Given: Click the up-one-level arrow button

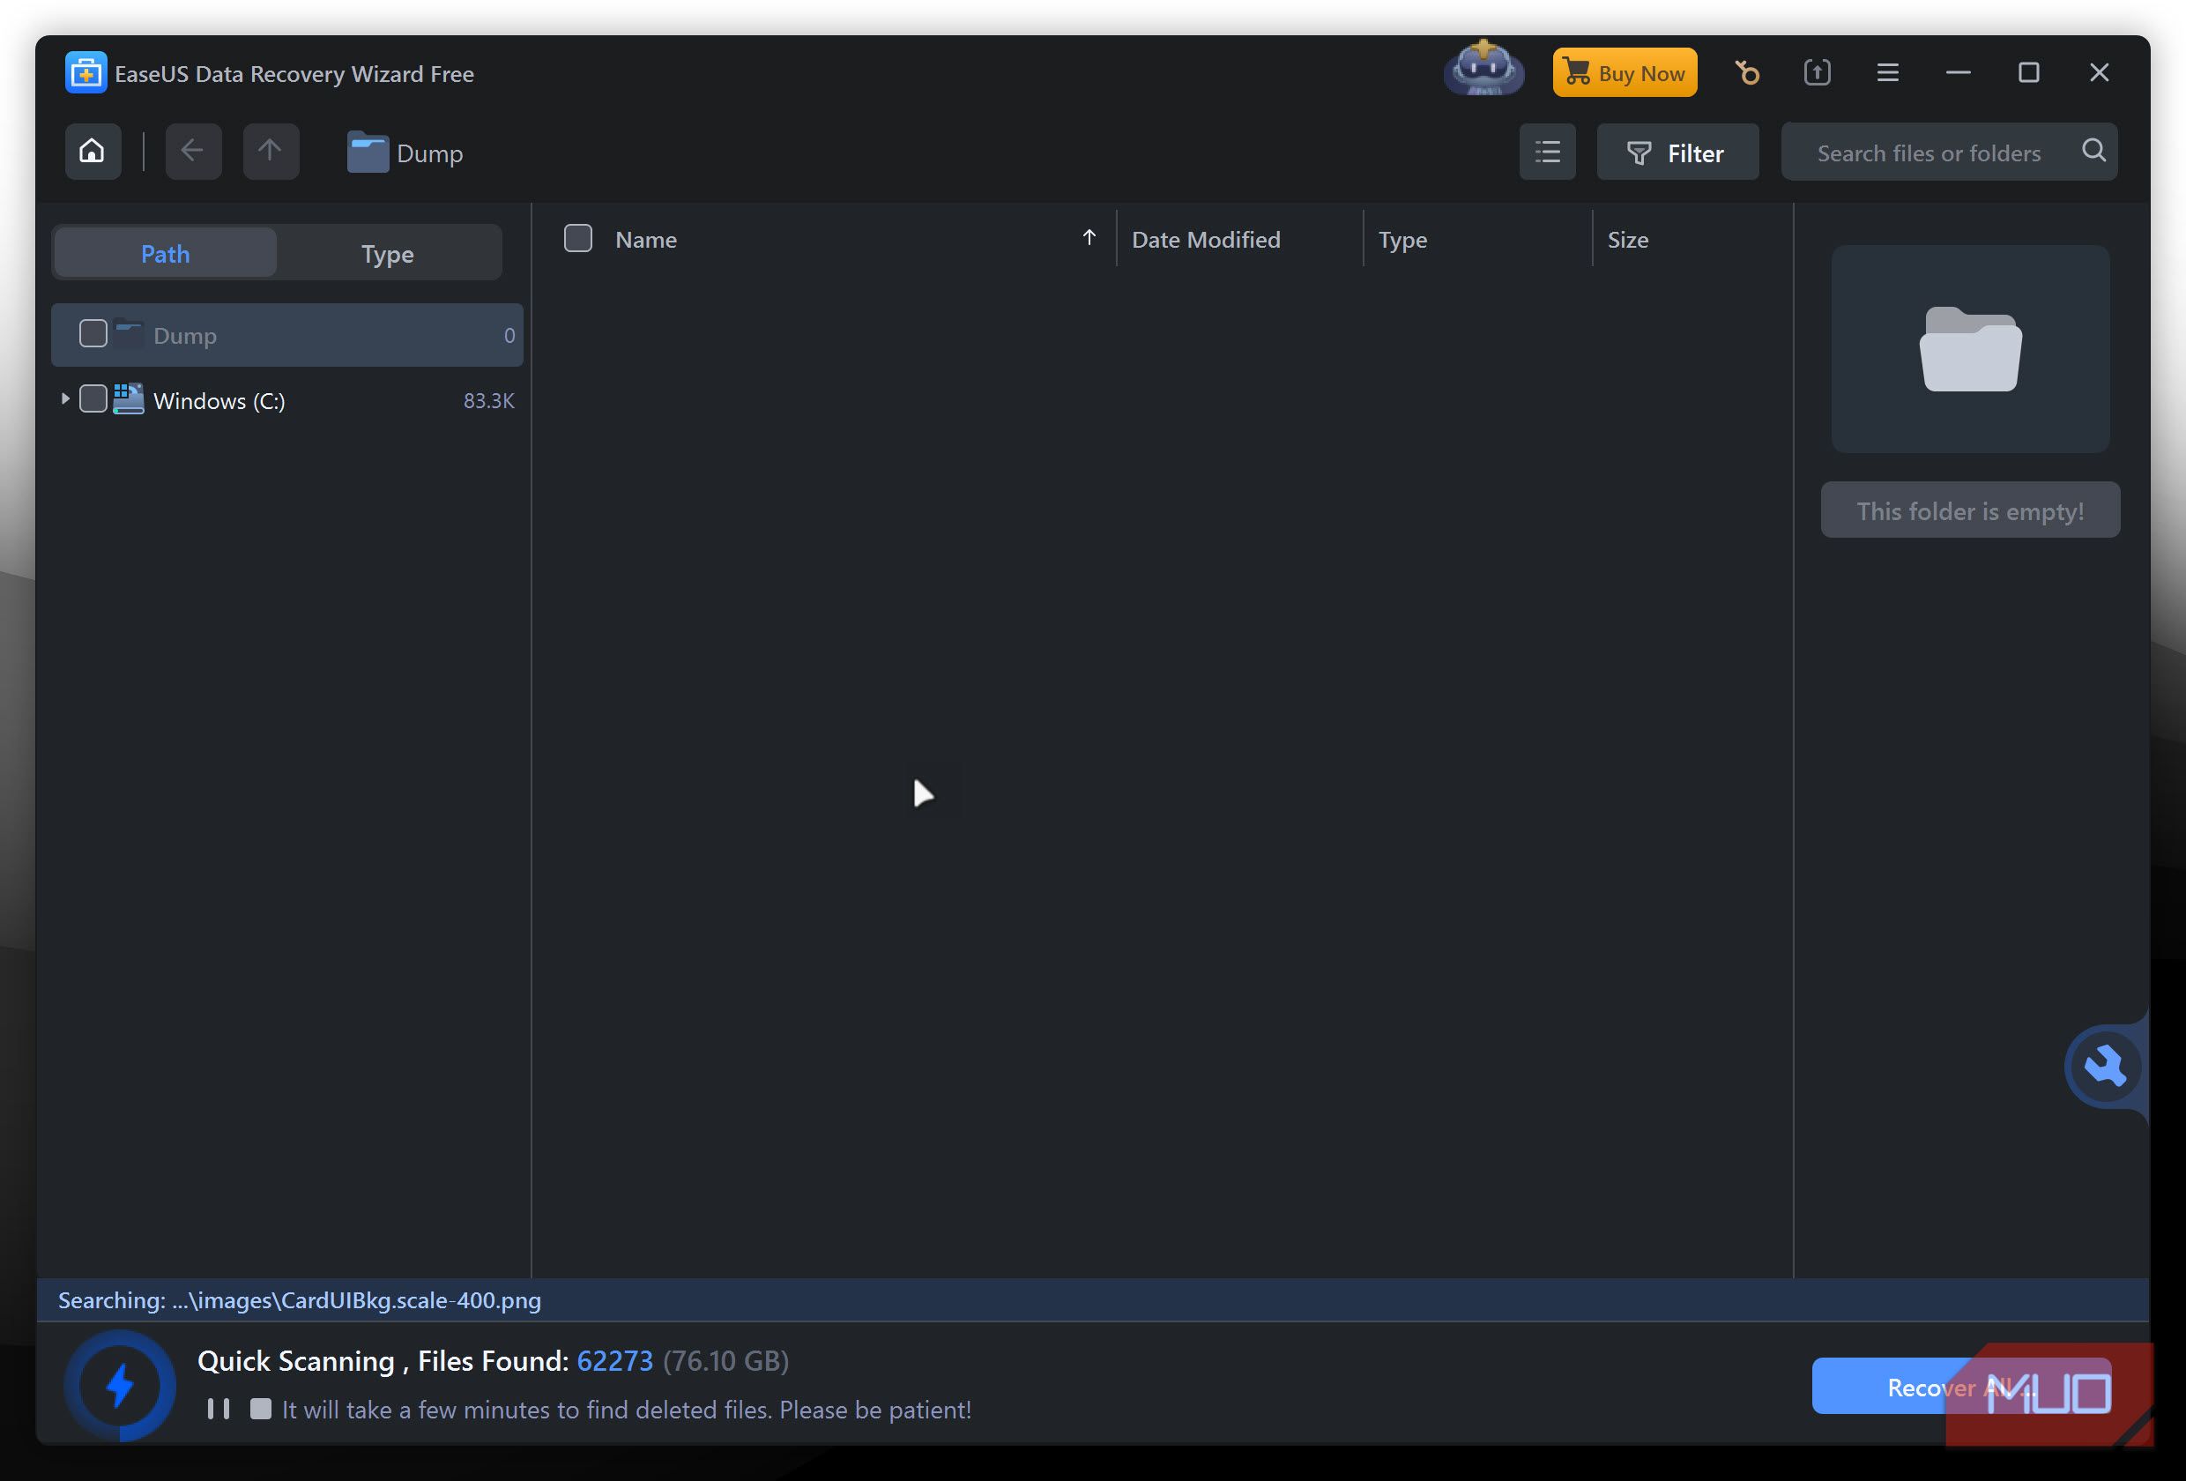Looking at the screenshot, I should pos(271,152).
